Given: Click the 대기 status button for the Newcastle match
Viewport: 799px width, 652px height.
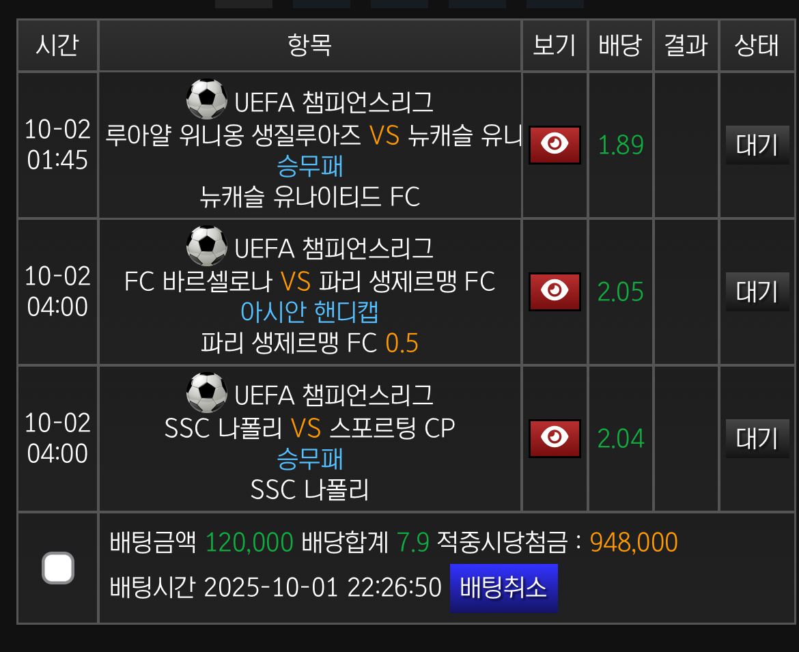Looking at the screenshot, I should pos(757,145).
